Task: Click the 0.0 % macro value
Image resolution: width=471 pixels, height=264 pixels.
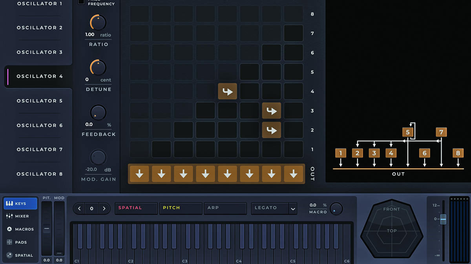Action: tap(313, 205)
